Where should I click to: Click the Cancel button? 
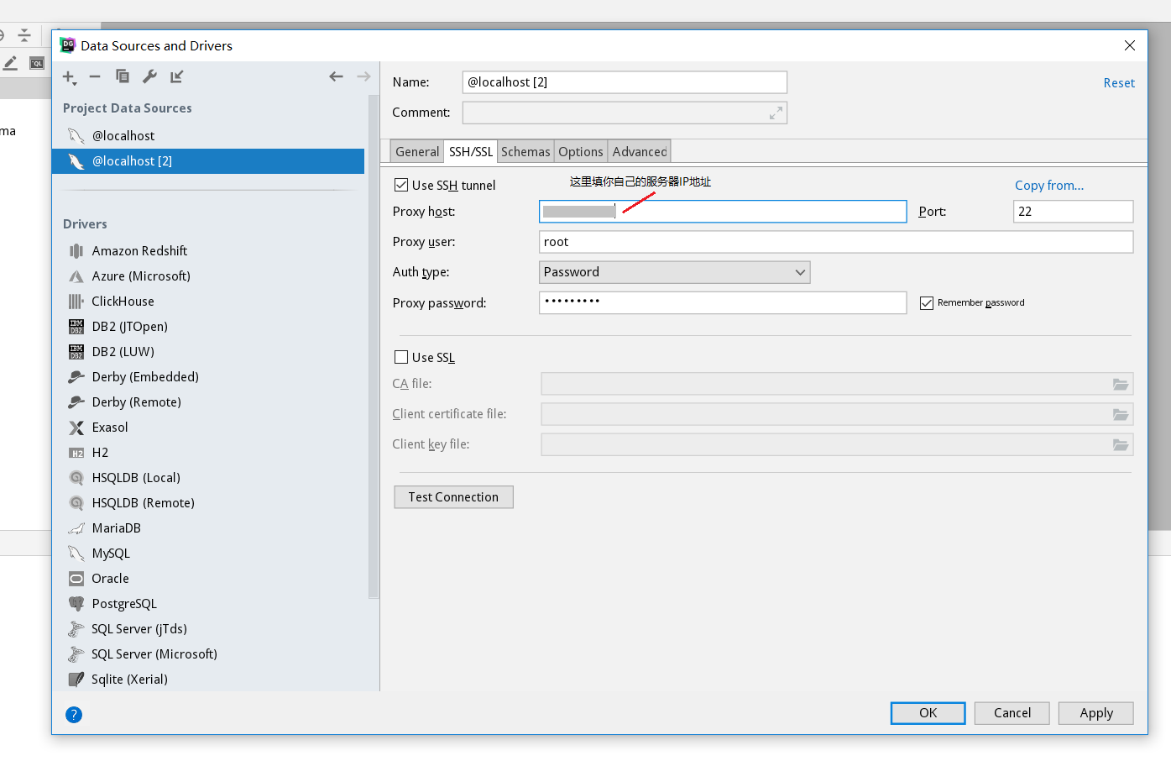(x=1012, y=713)
